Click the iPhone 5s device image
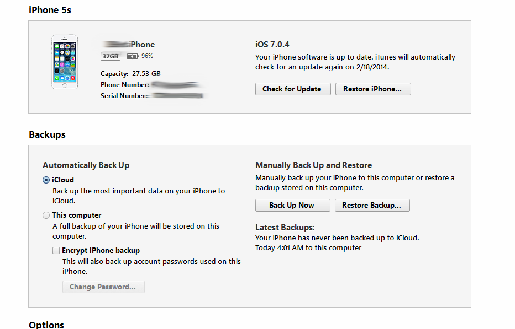 (65, 62)
